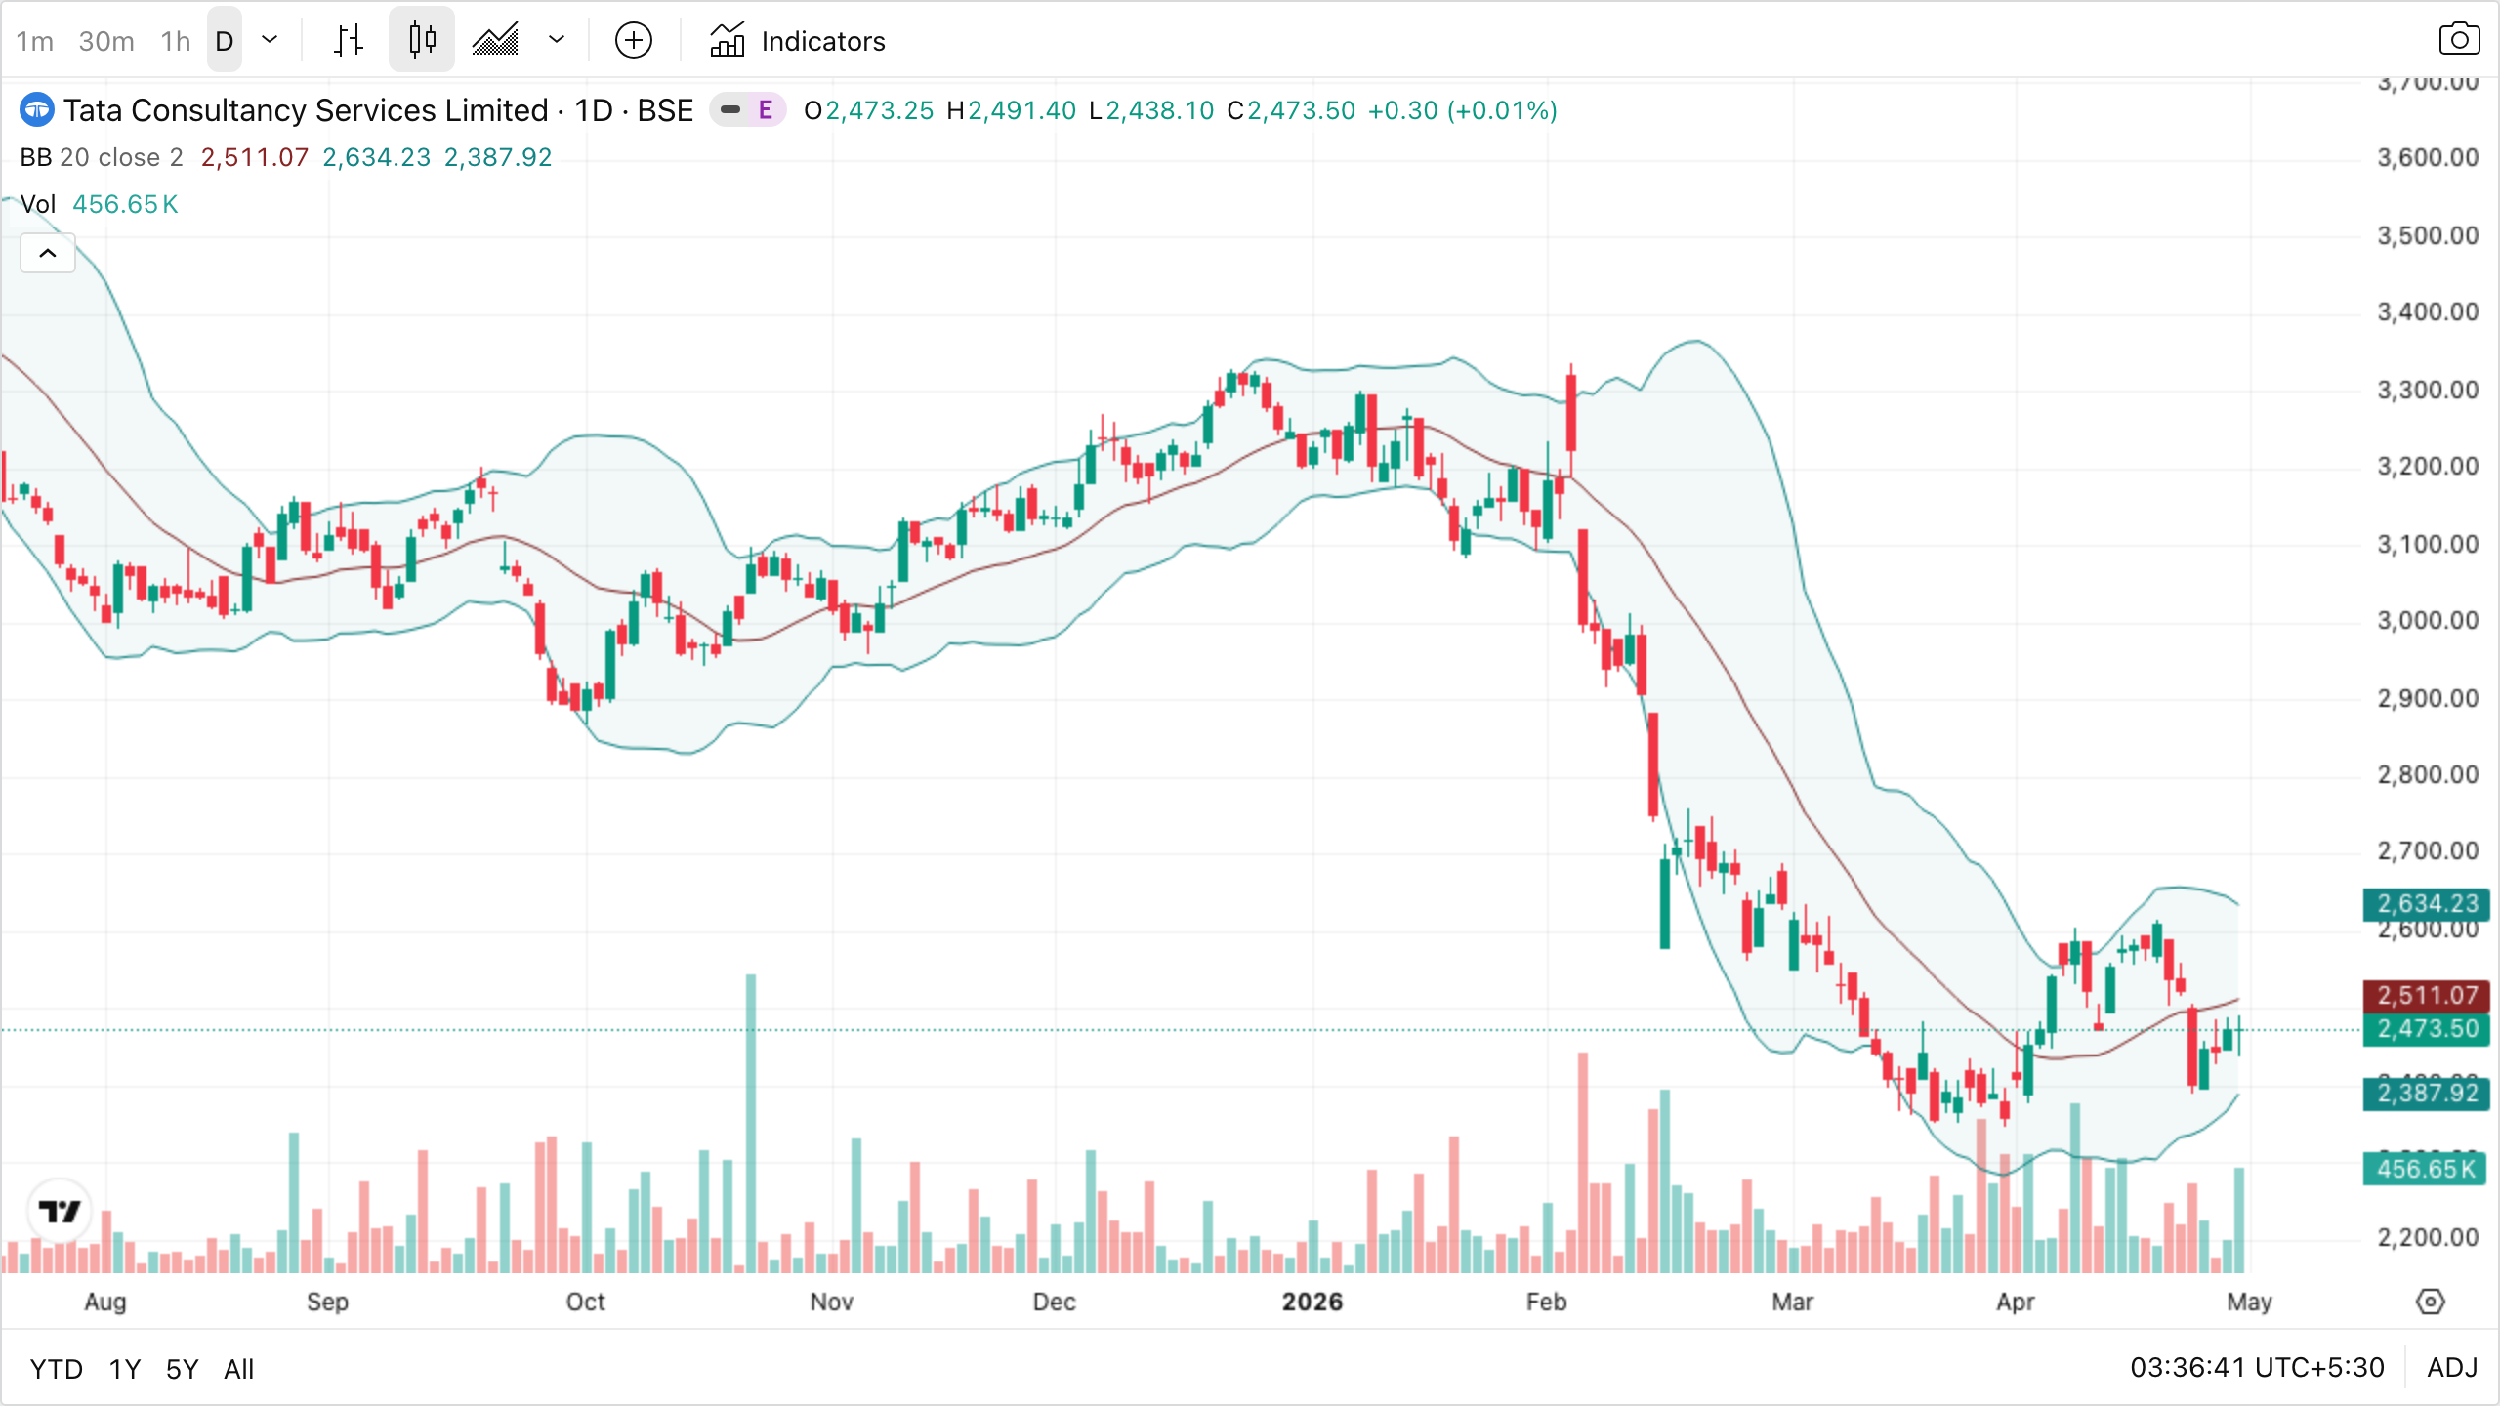Click the TradingView logo badge

coord(60,1212)
